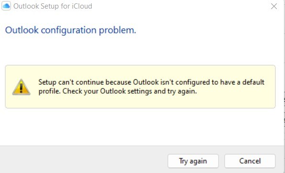
Task: Click the iCloud cloud icon in title bar
Action: pos(6,6)
